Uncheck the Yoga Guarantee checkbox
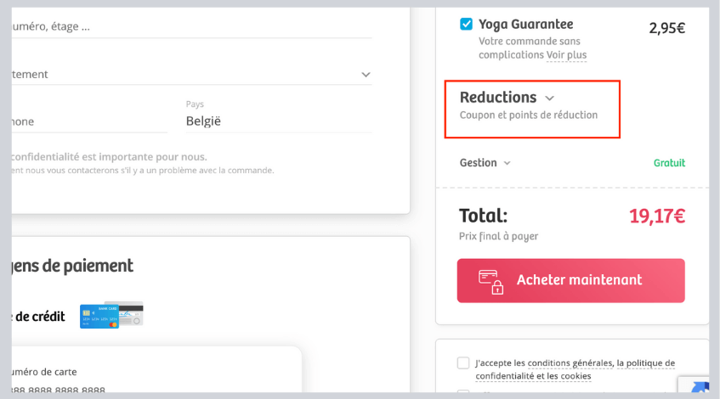 tap(466, 25)
